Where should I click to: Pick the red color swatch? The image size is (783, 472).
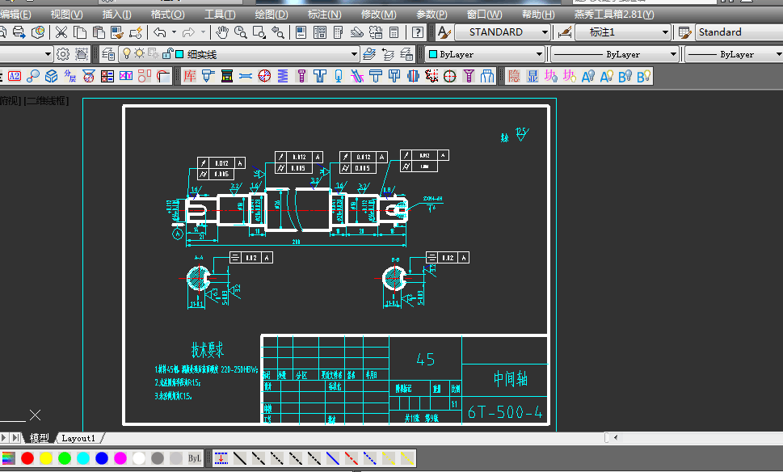point(27,458)
